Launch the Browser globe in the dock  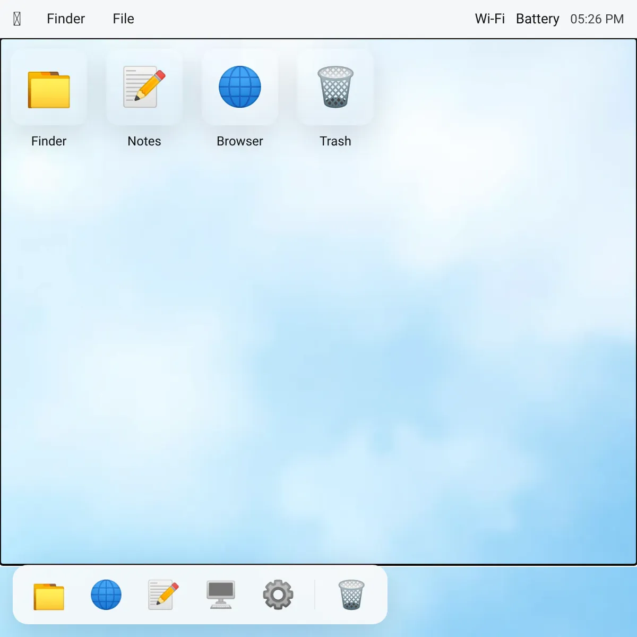pyautogui.click(x=106, y=595)
